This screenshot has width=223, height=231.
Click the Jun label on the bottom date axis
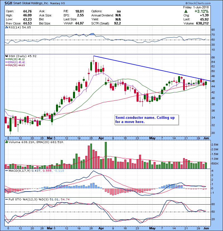tap(206, 228)
